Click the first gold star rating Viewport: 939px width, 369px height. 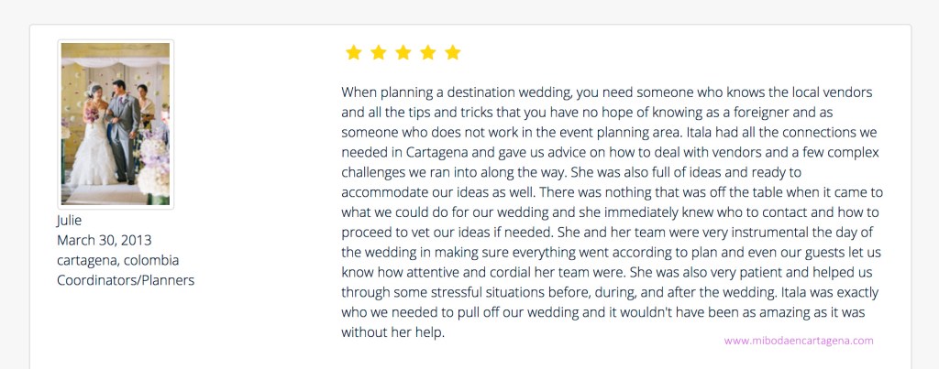[353, 53]
